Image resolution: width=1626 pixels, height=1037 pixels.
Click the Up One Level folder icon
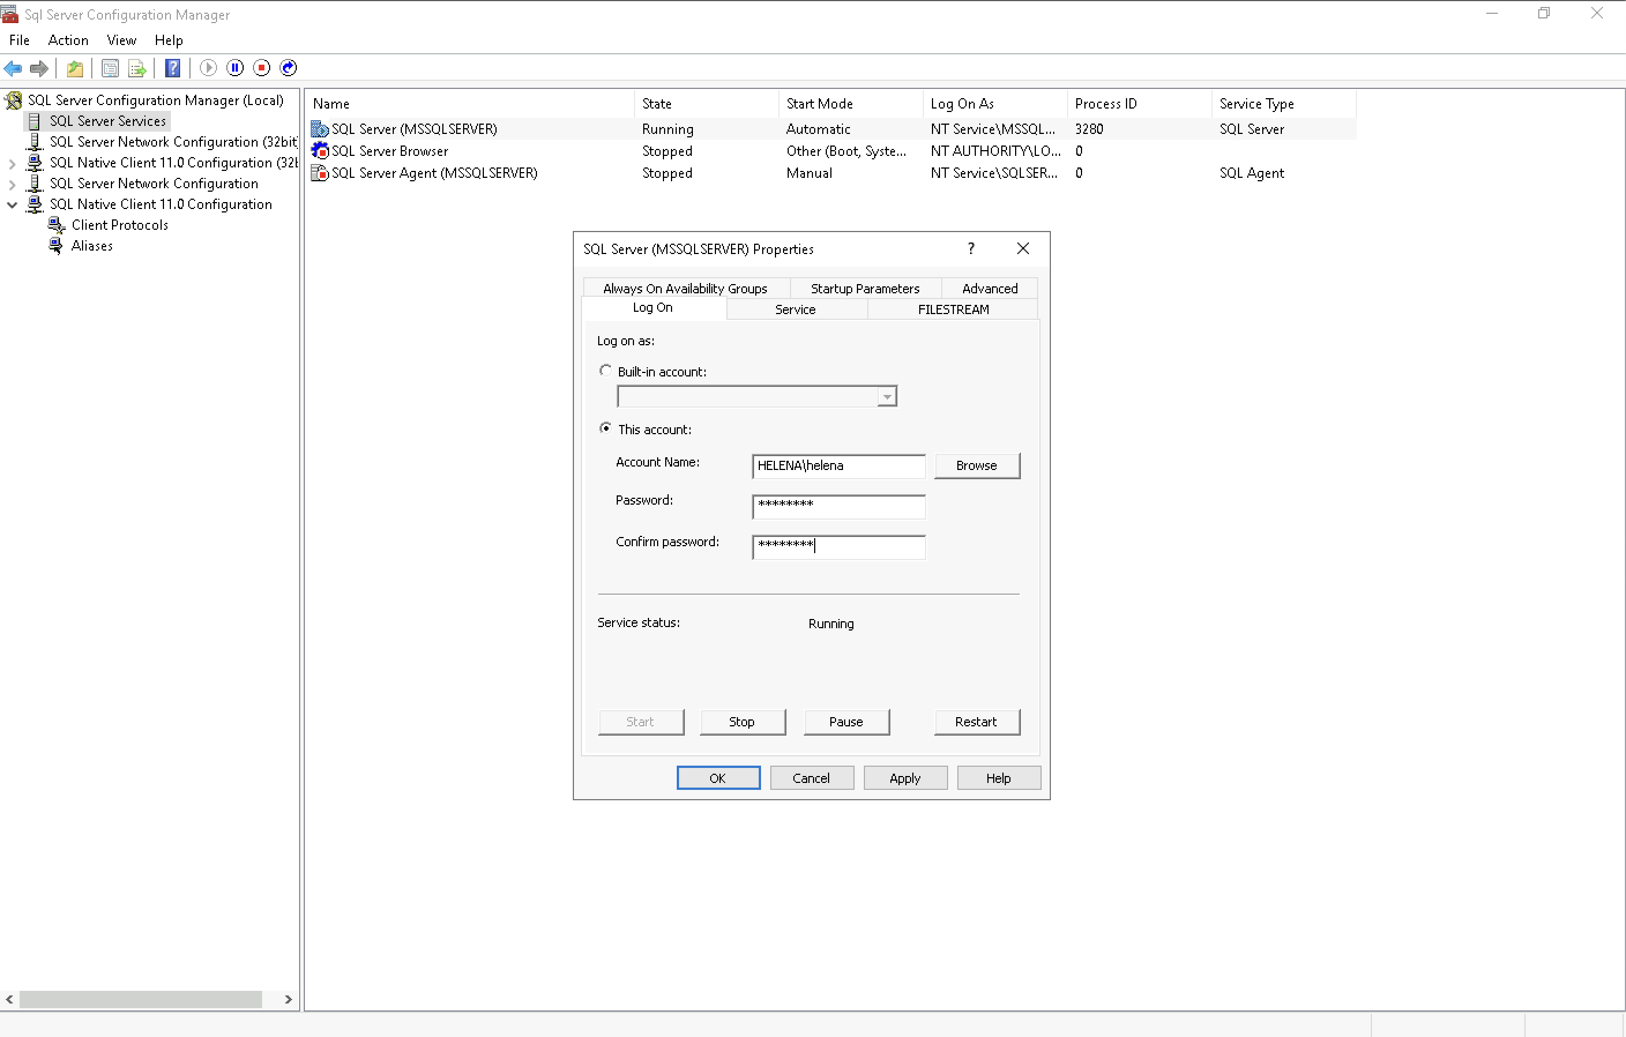pos(75,68)
